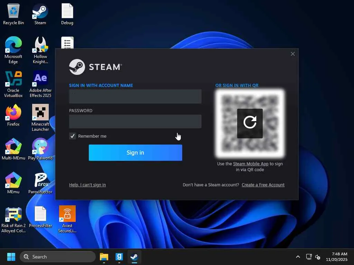Open the Windows Start menu
The height and width of the screenshot is (265, 354).
click(x=11, y=257)
